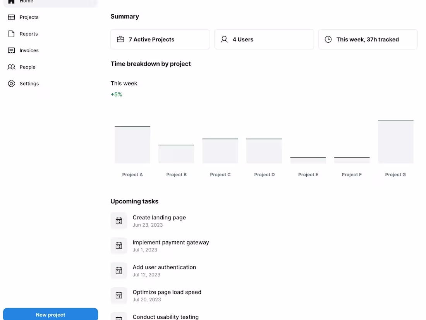Click calendar icon beside Implement payment gateway
Image resolution: width=426 pixels, height=320 pixels.
pyautogui.click(x=119, y=245)
